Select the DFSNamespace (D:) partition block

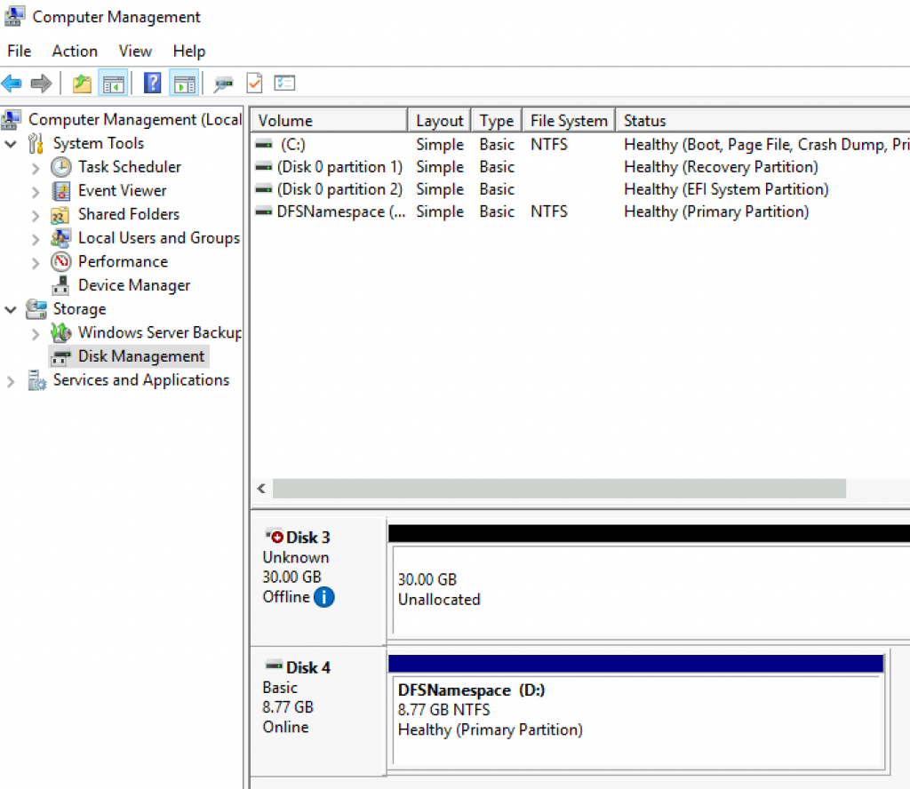pyautogui.click(x=638, y=720)
